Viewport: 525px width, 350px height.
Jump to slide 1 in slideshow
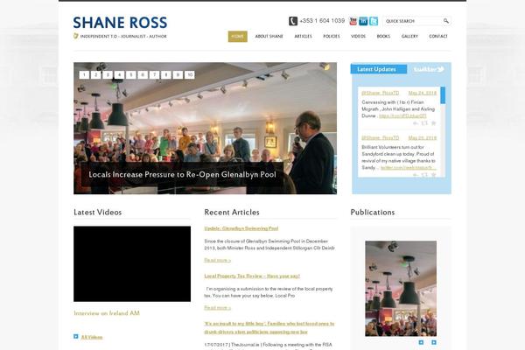pos(84,75)
